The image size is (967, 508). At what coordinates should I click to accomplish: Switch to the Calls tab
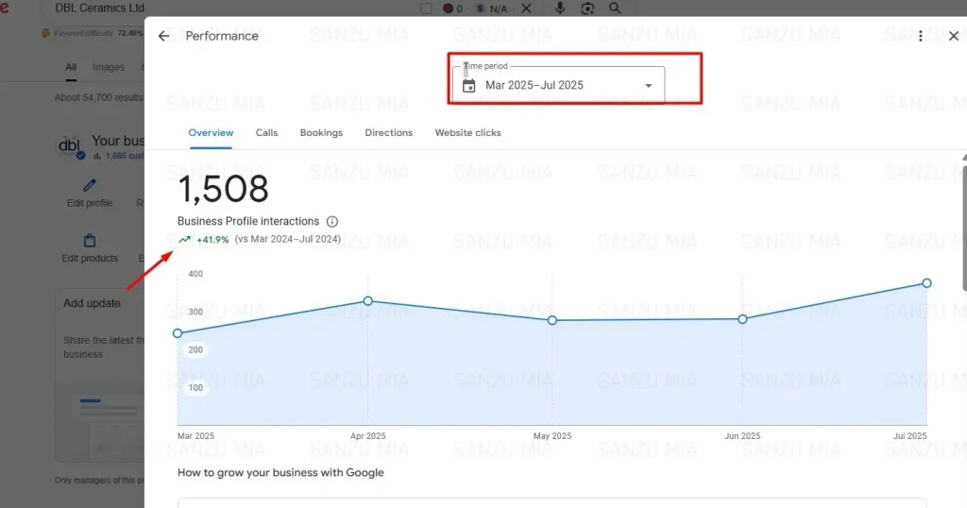[x=266, y=133]
